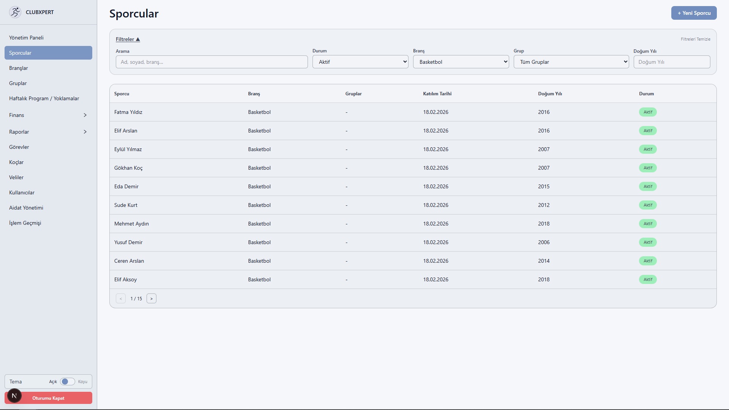The width and height of the screenshot is (729, 410).
Task: Expand the Finans submenu chevron
Action: click(85, 115)
